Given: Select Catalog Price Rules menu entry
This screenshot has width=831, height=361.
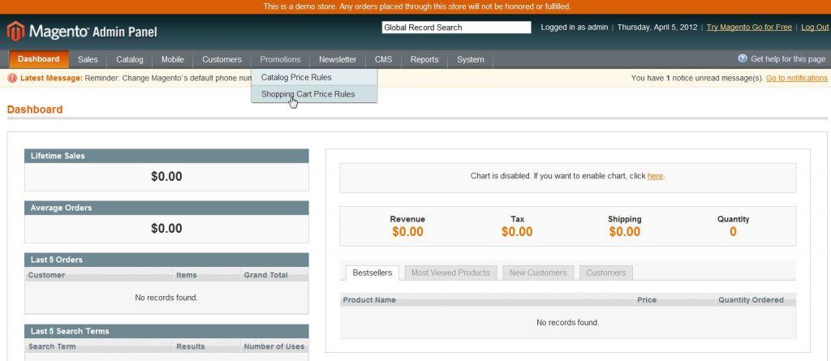Looking at the screenshot, I should point(295,77).
